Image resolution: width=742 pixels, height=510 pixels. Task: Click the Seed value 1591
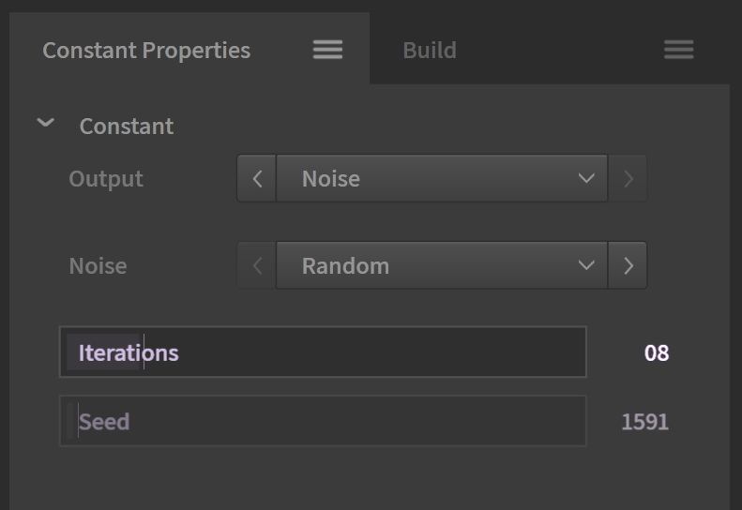click(x=644, y=422)
